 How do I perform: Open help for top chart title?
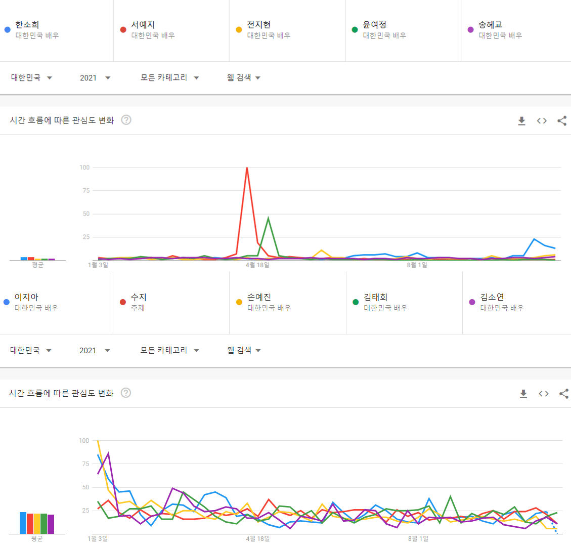point(126,120)
